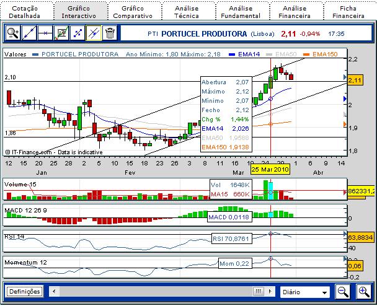Click the -0,94% change value
This screenshot has height=306, width=377.
click(310, 34)
